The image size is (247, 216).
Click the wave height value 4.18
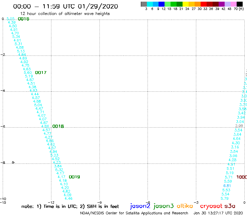pyautogui.click(x=63, y=180)
